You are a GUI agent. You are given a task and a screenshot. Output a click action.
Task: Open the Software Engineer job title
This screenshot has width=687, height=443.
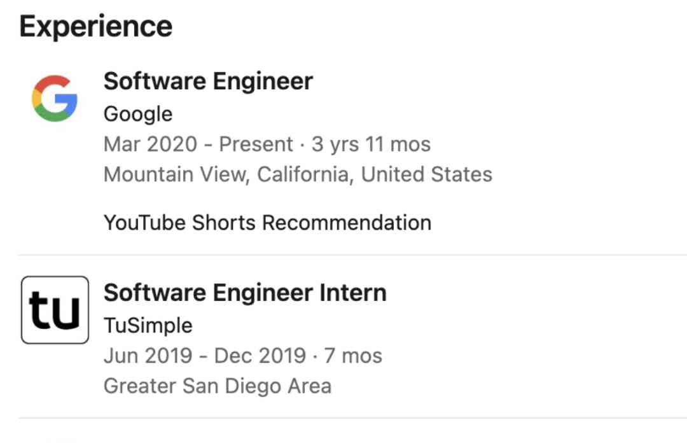(208, 81)
